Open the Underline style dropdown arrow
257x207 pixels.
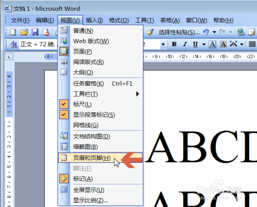pyautogui.click(x=204, y=44)
